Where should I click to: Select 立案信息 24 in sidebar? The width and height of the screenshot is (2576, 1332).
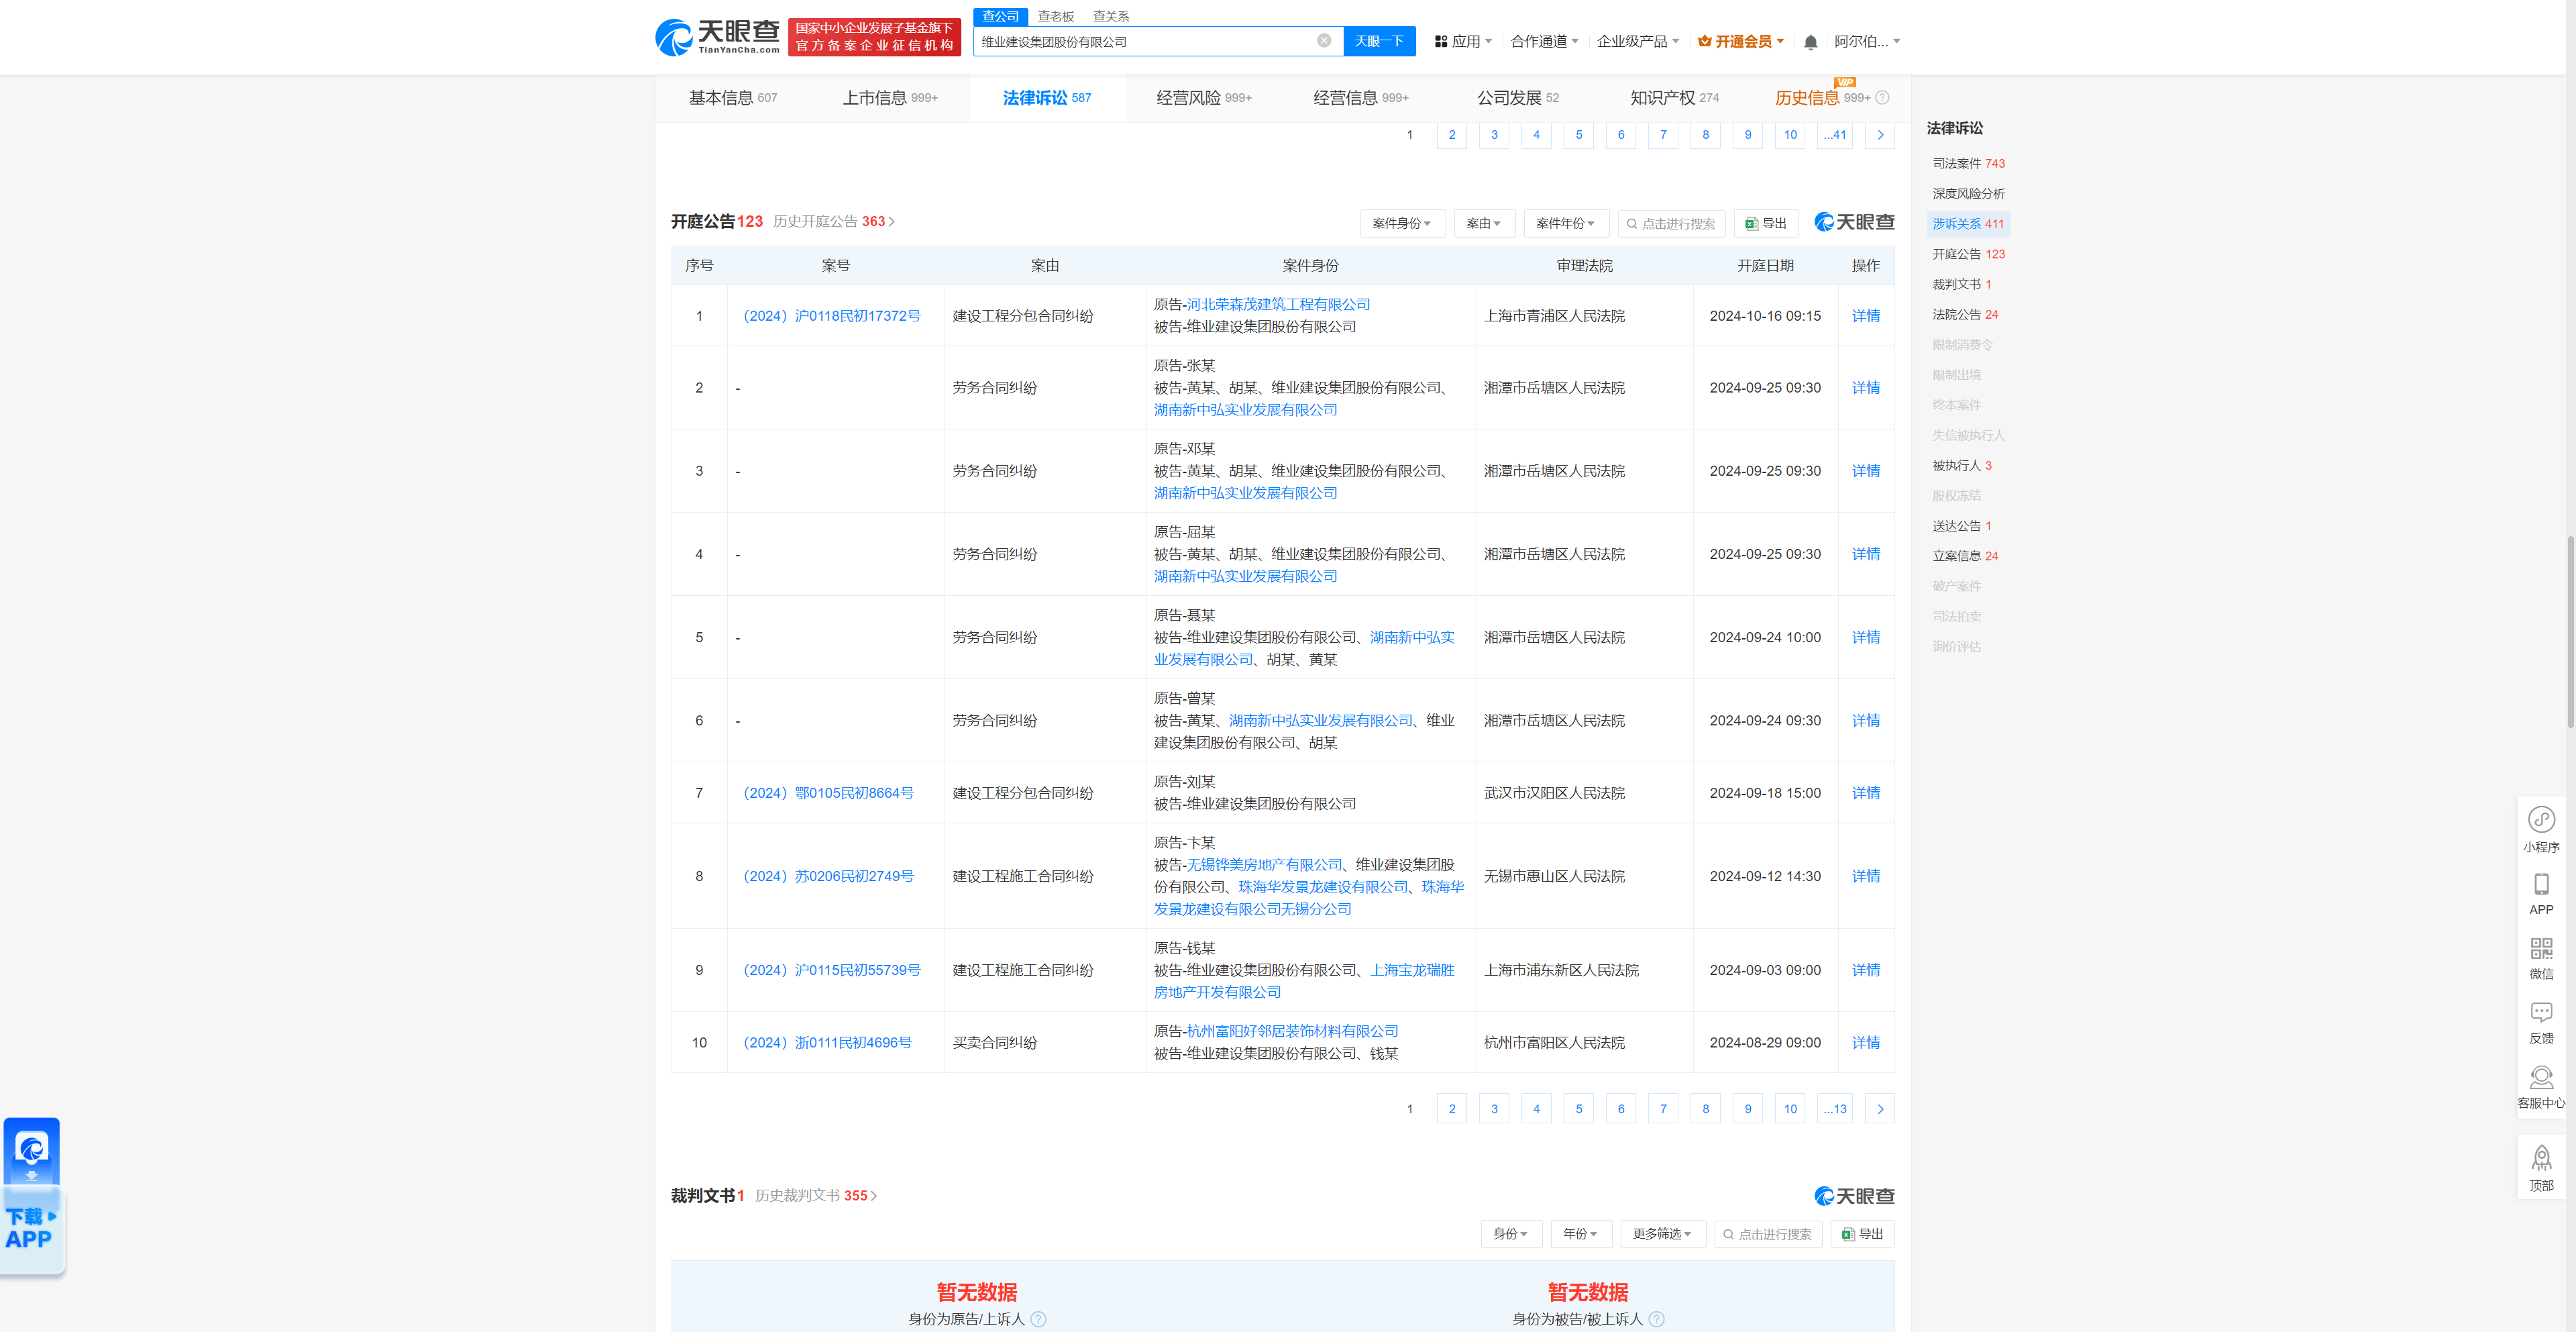(1965, 556)
